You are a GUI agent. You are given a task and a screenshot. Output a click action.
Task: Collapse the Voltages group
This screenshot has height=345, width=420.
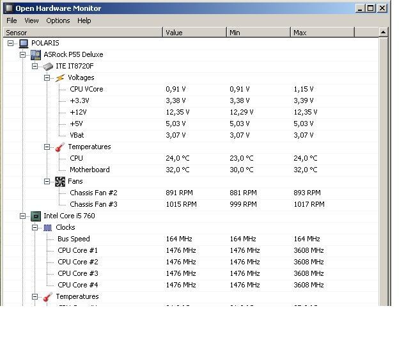(47, 78)
